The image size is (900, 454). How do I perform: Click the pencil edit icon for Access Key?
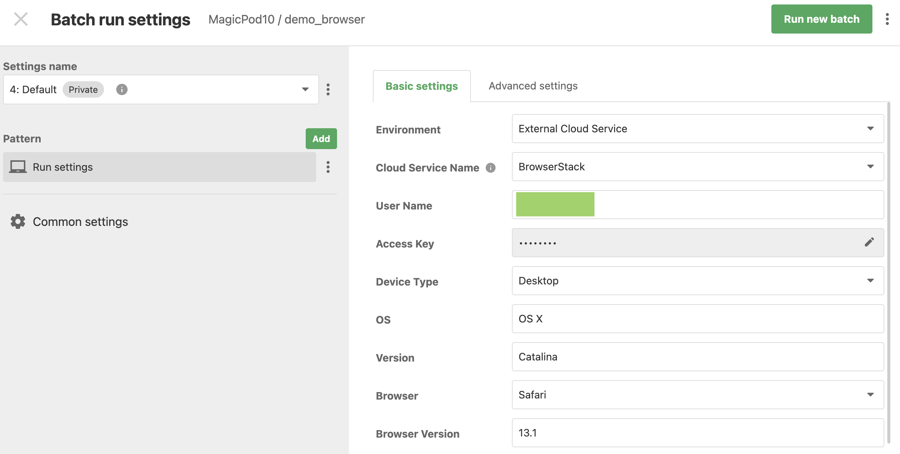coord(869,242)
